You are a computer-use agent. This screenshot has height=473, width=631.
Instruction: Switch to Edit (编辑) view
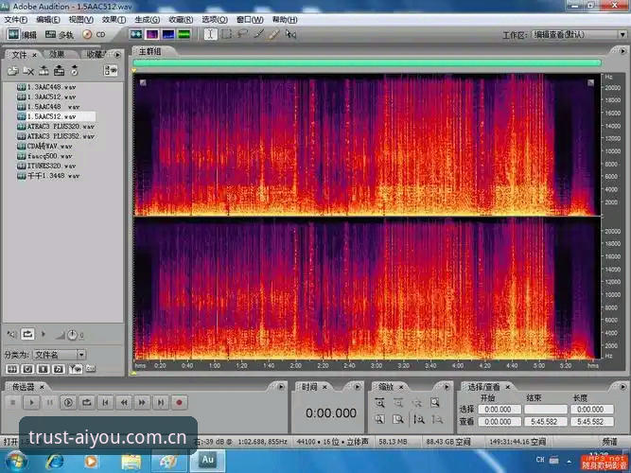(22, 35)
